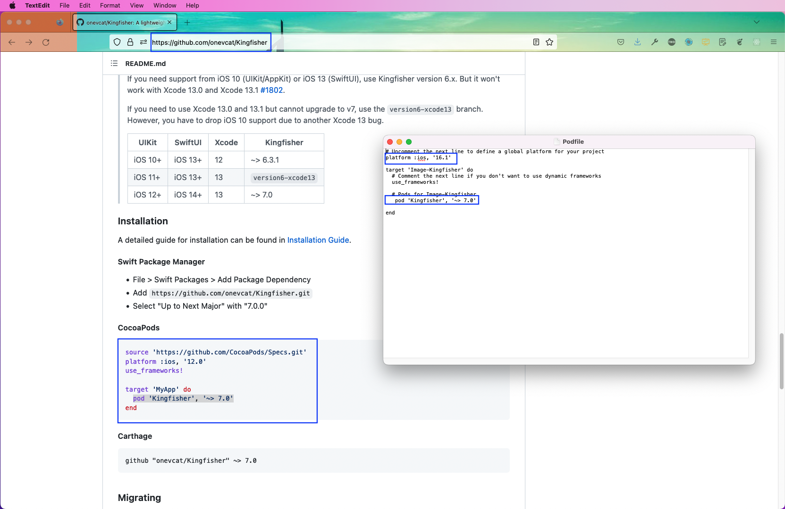Click the Swift Package Manager heading
This screenshot has height=509, width=785.
click(161, 262)
